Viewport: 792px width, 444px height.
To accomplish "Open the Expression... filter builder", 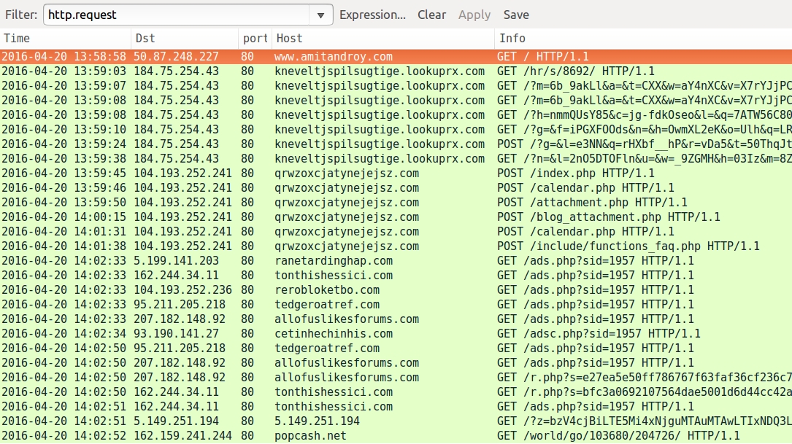I will click(x=372, y=15).
